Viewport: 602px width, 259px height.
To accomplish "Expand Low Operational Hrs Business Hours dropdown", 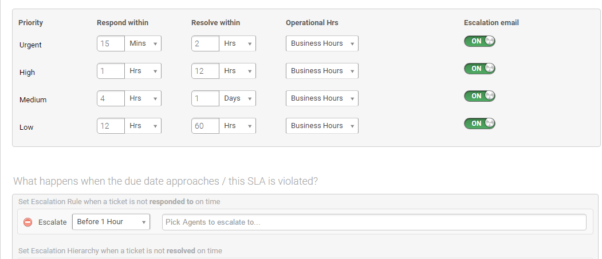I will (x=322, y=126).
